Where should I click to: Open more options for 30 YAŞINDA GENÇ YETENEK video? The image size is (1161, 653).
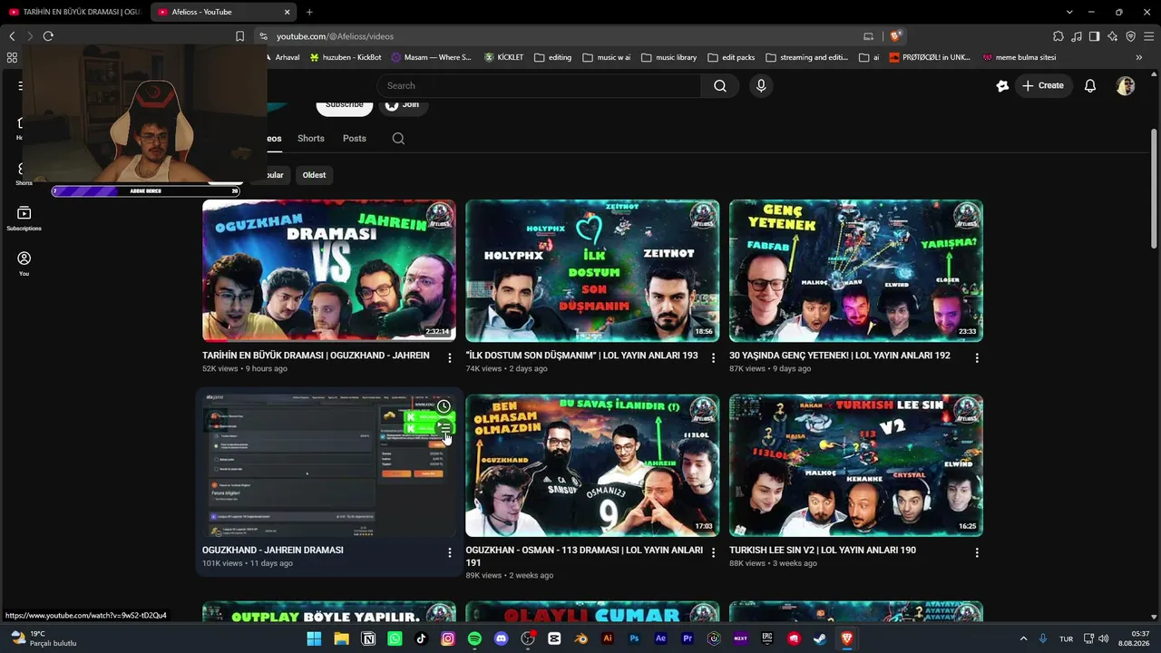click(x=977, y=358)
